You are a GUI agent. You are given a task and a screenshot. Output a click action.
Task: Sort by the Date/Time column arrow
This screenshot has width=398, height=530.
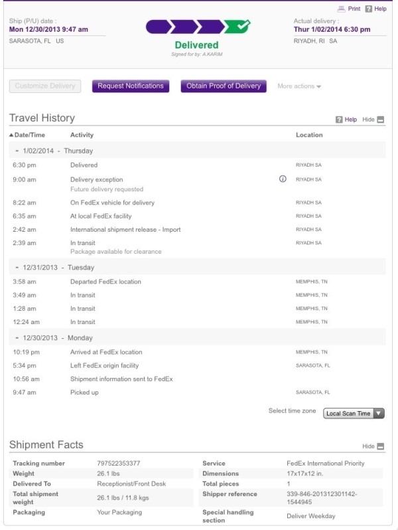11,135
